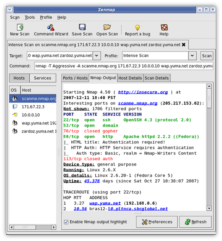Click the 53/tcp open domain line
The height and width of the screenshot is (241, 222).
pos(91,126)
